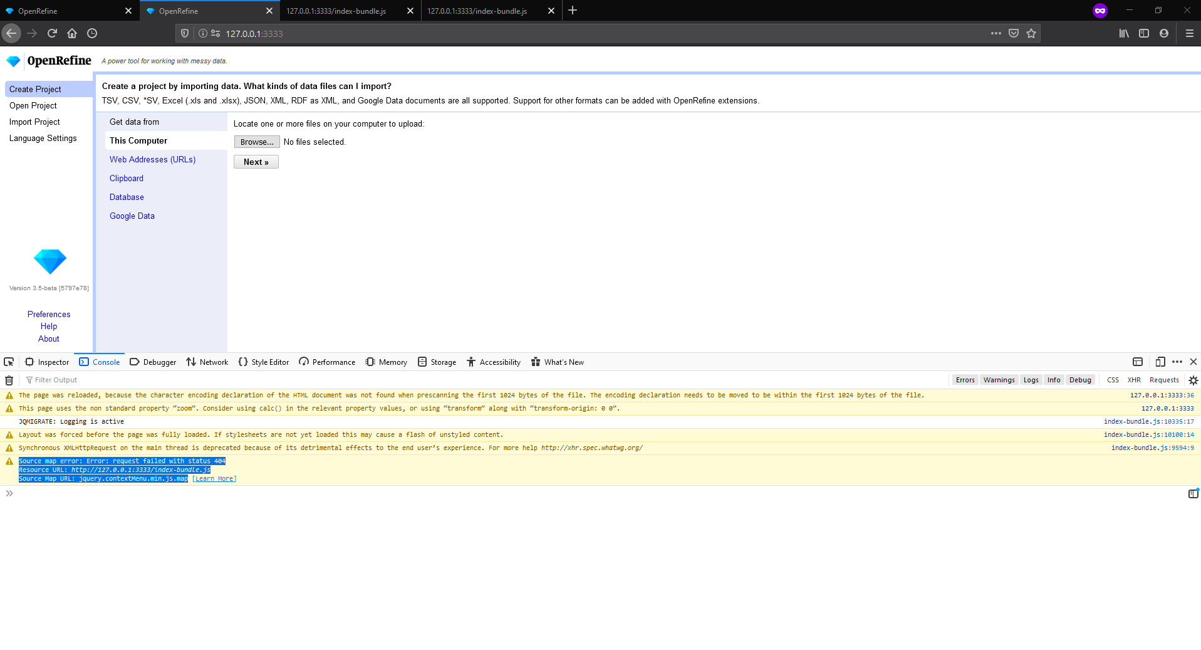
Task: Open console settings gear icon
Action: tap(1193, 380)
